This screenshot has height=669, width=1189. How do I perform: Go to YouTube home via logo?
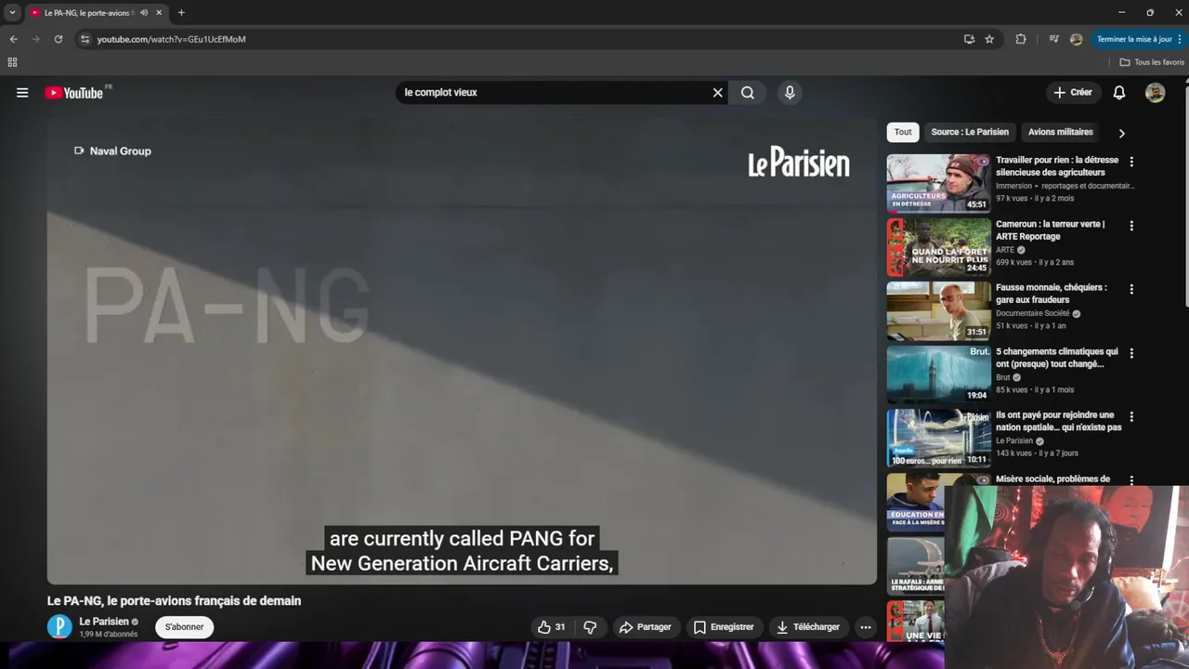pyautogui.click(x=73, y=93)
